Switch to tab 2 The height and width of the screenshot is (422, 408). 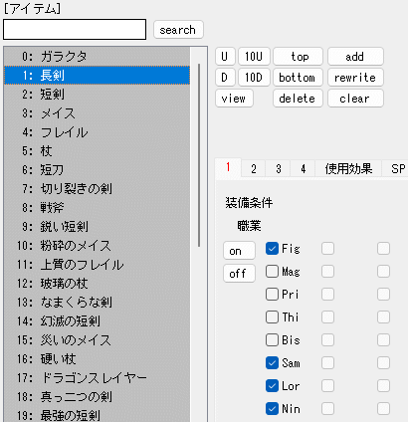tap(254, 169)
